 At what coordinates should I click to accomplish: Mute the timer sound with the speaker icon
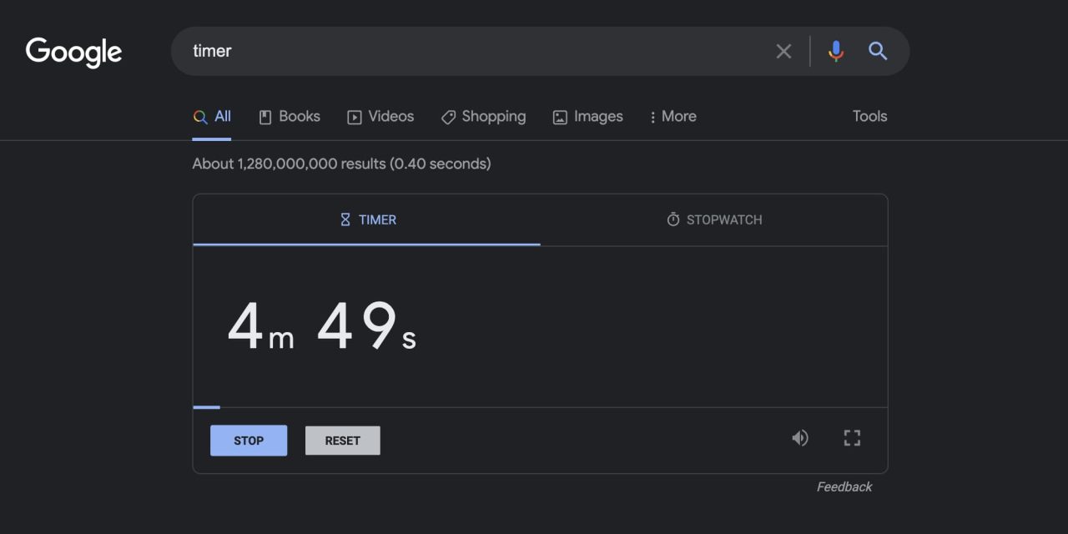coord(800,438)
